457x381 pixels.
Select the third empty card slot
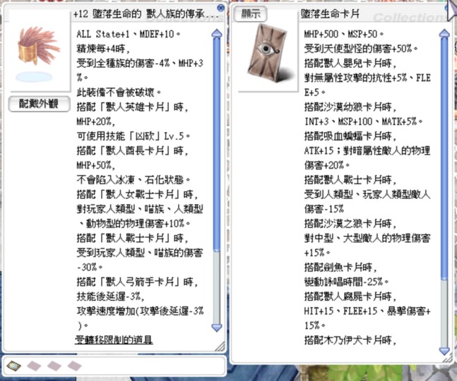tap(54, 365)
